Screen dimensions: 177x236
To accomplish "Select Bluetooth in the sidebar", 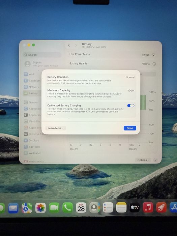I will [x=32, y=81].
